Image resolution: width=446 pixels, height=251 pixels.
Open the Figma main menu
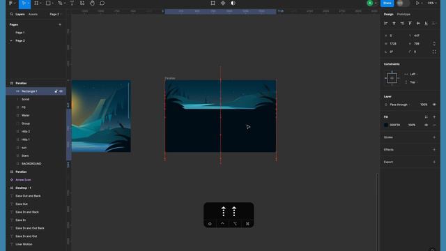point(10,3)
